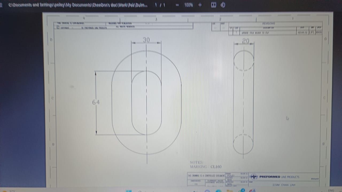Click the 100% zoom level field
Screen dimensions: 342x192
(188, 5)
